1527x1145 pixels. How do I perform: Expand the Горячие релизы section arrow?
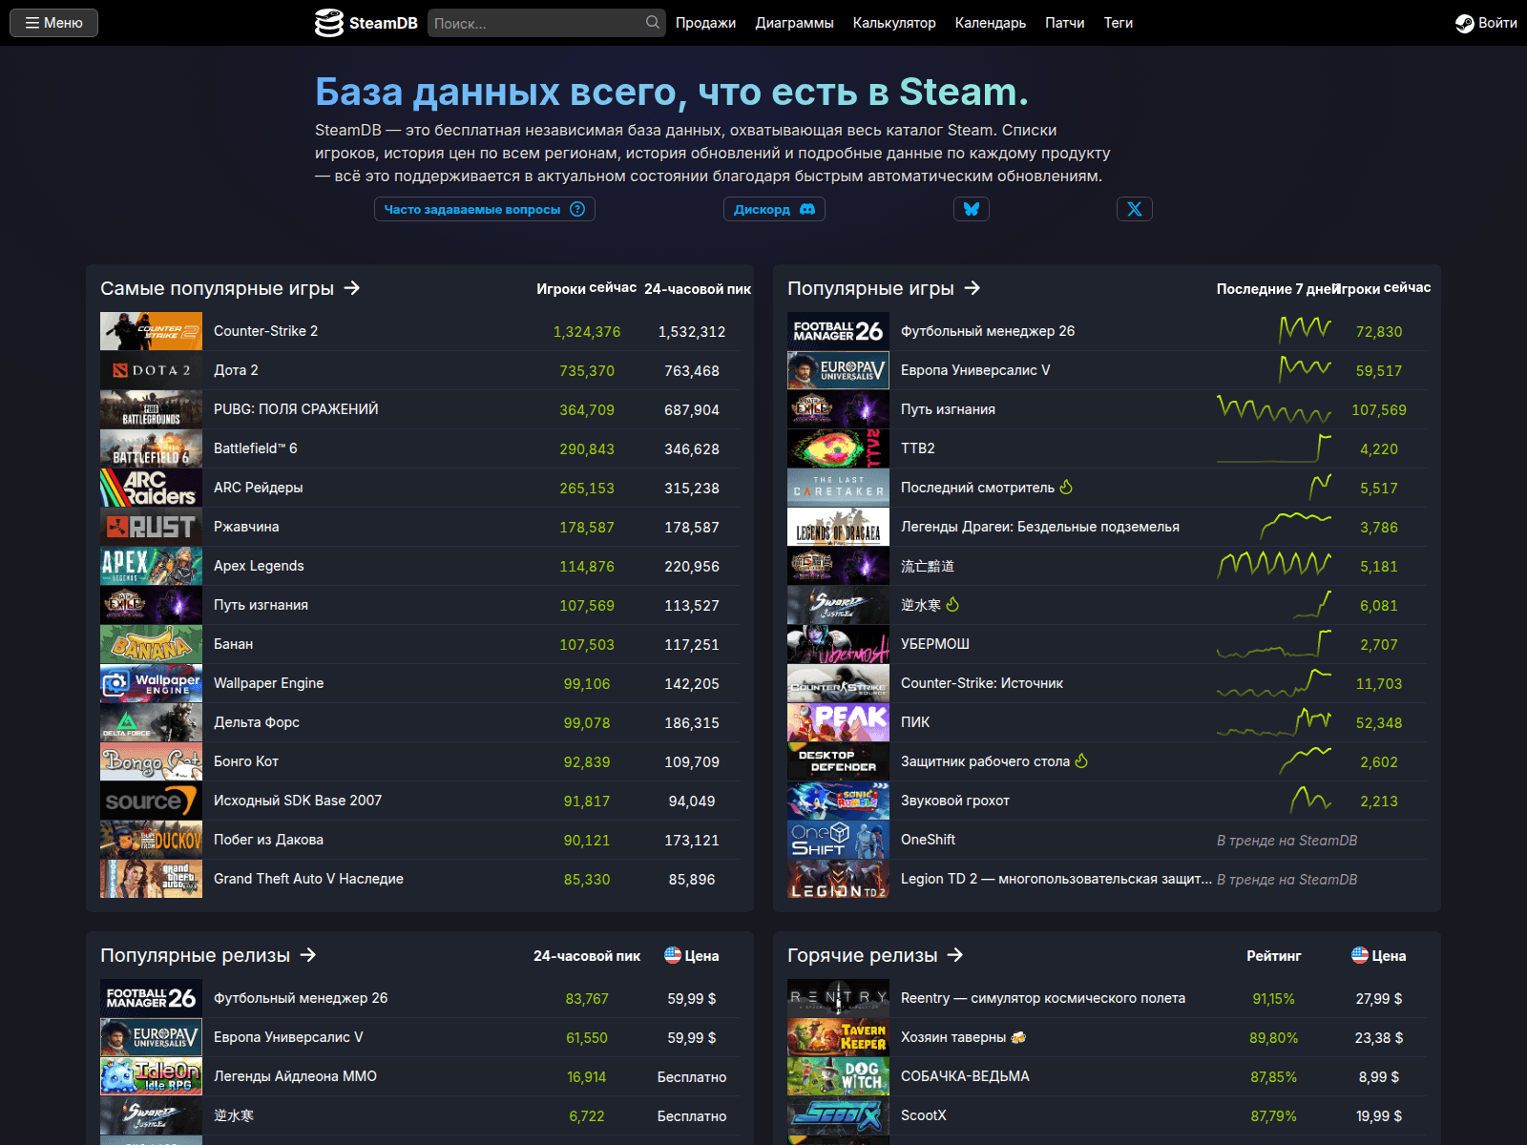pos(955,955)
